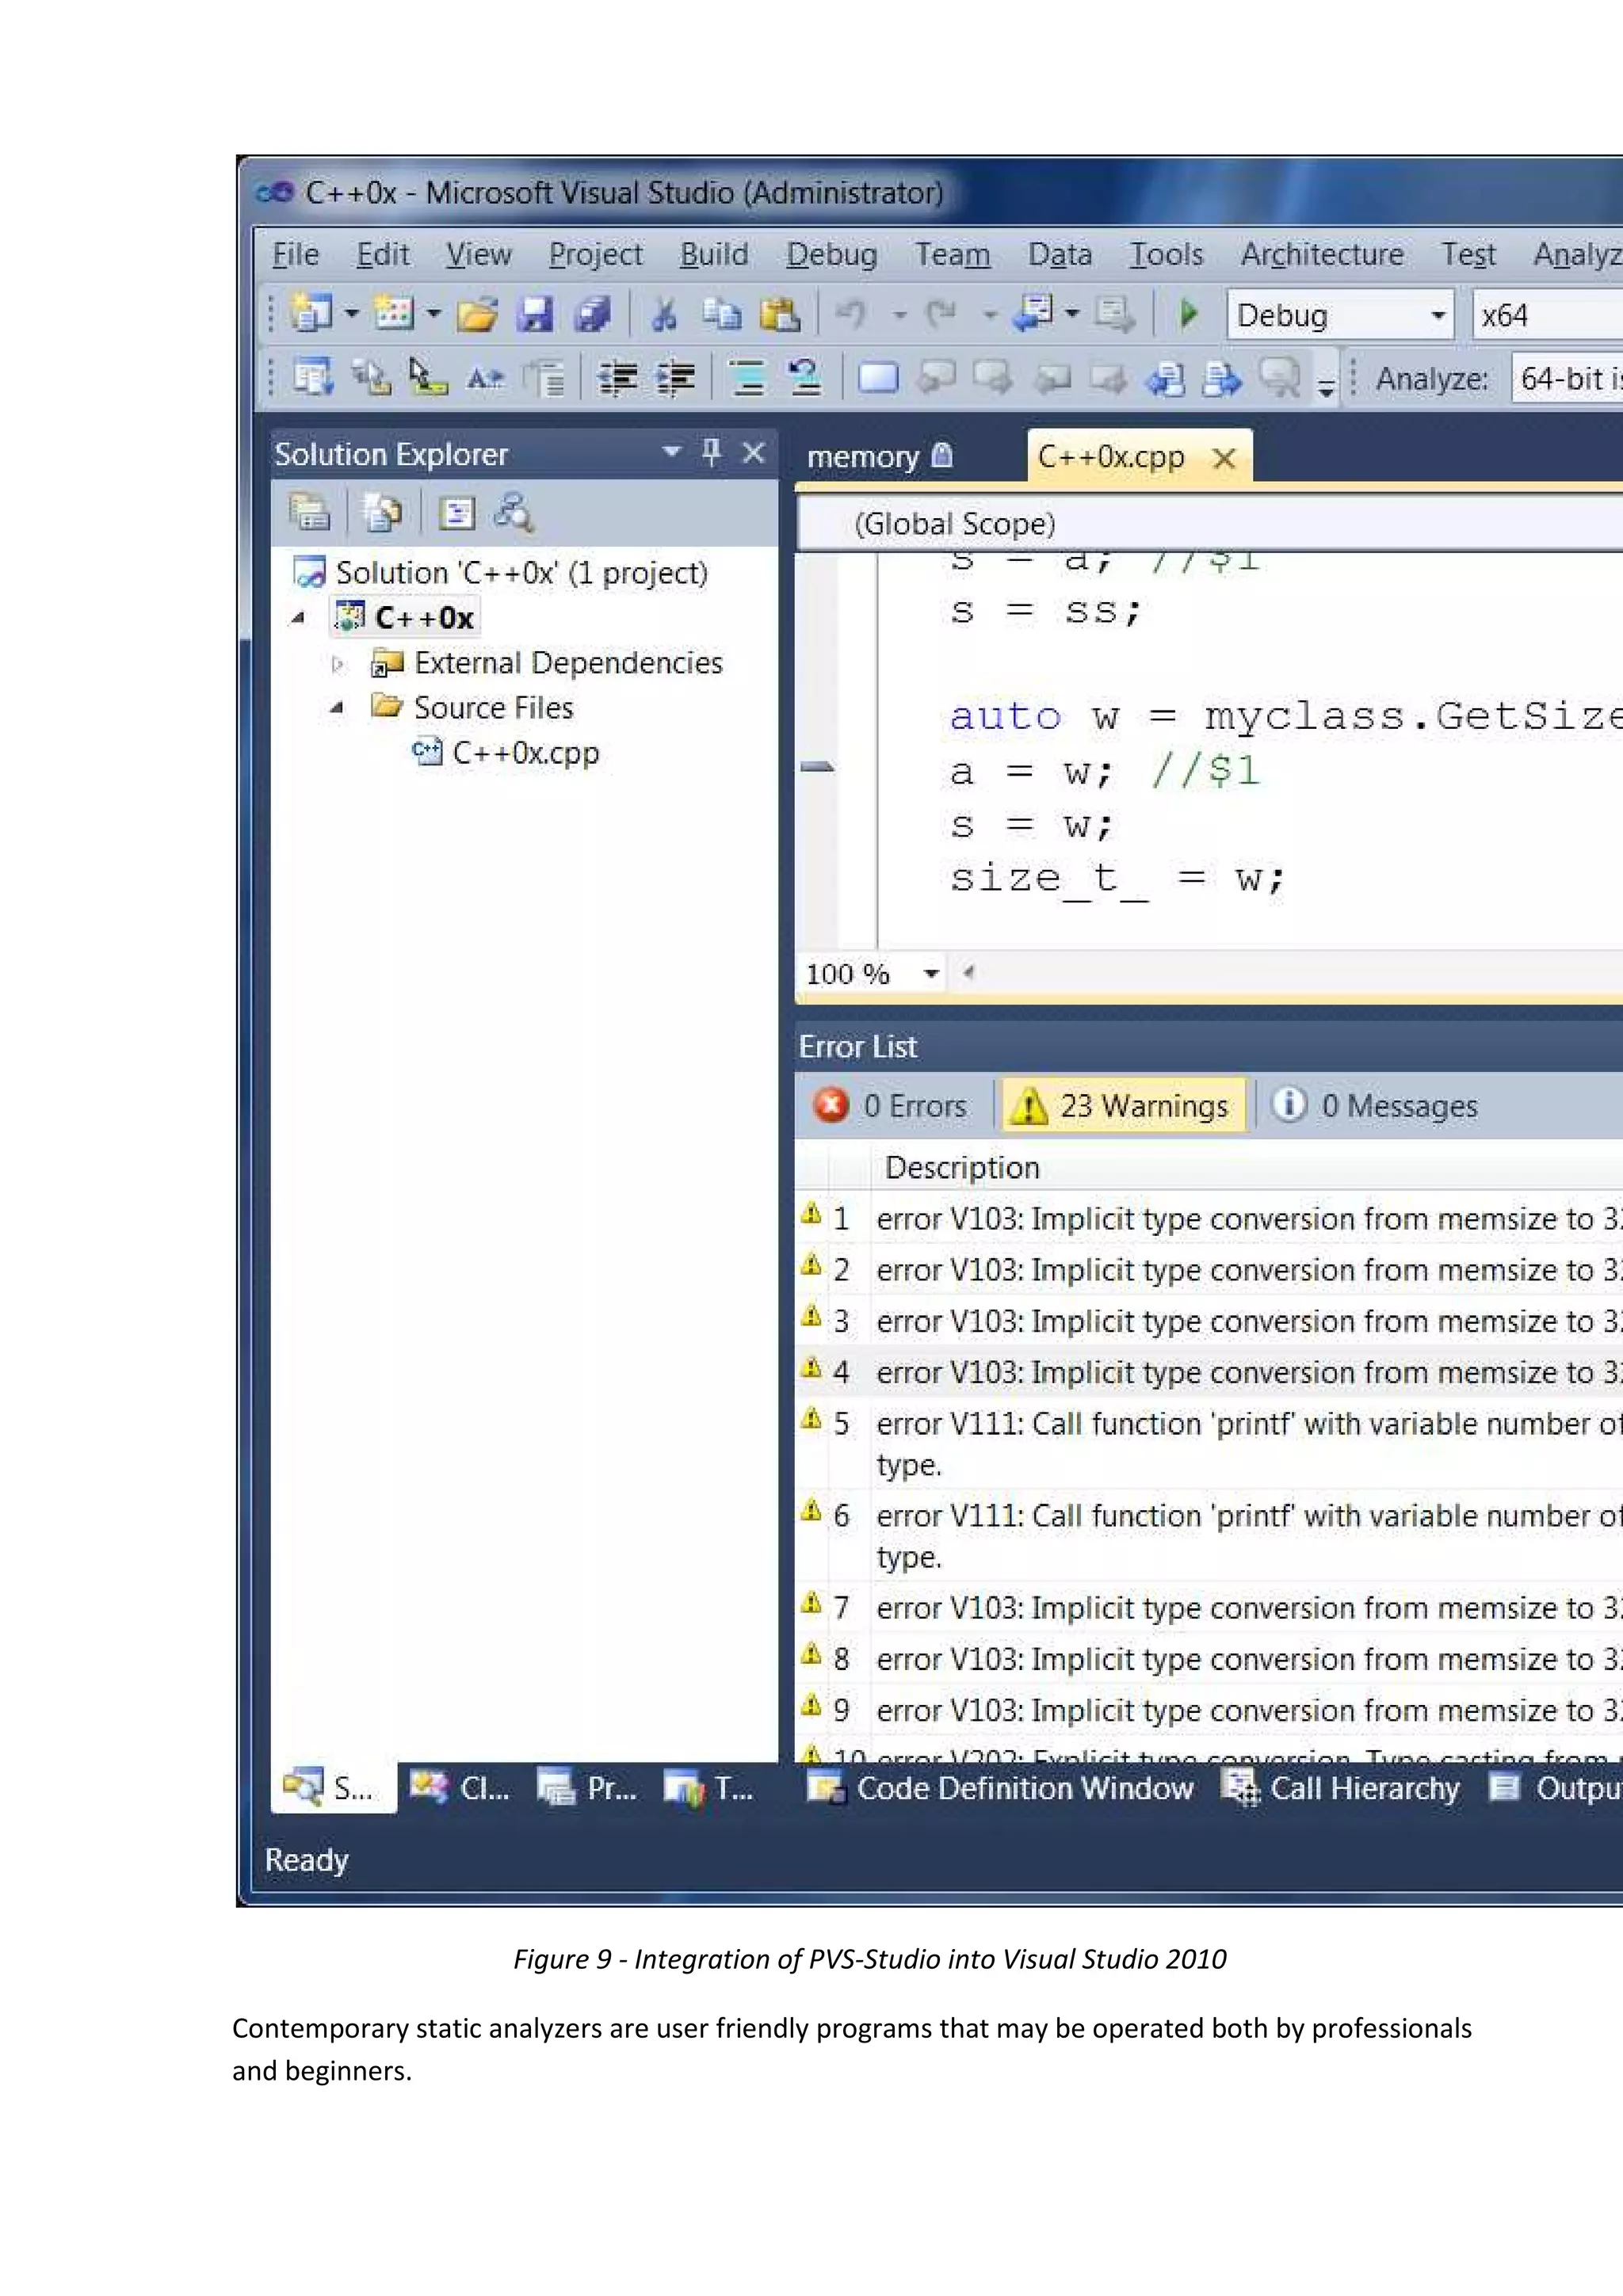
Task: Open the (Global Scope) dropdown
Action: tap(1210, 523)
